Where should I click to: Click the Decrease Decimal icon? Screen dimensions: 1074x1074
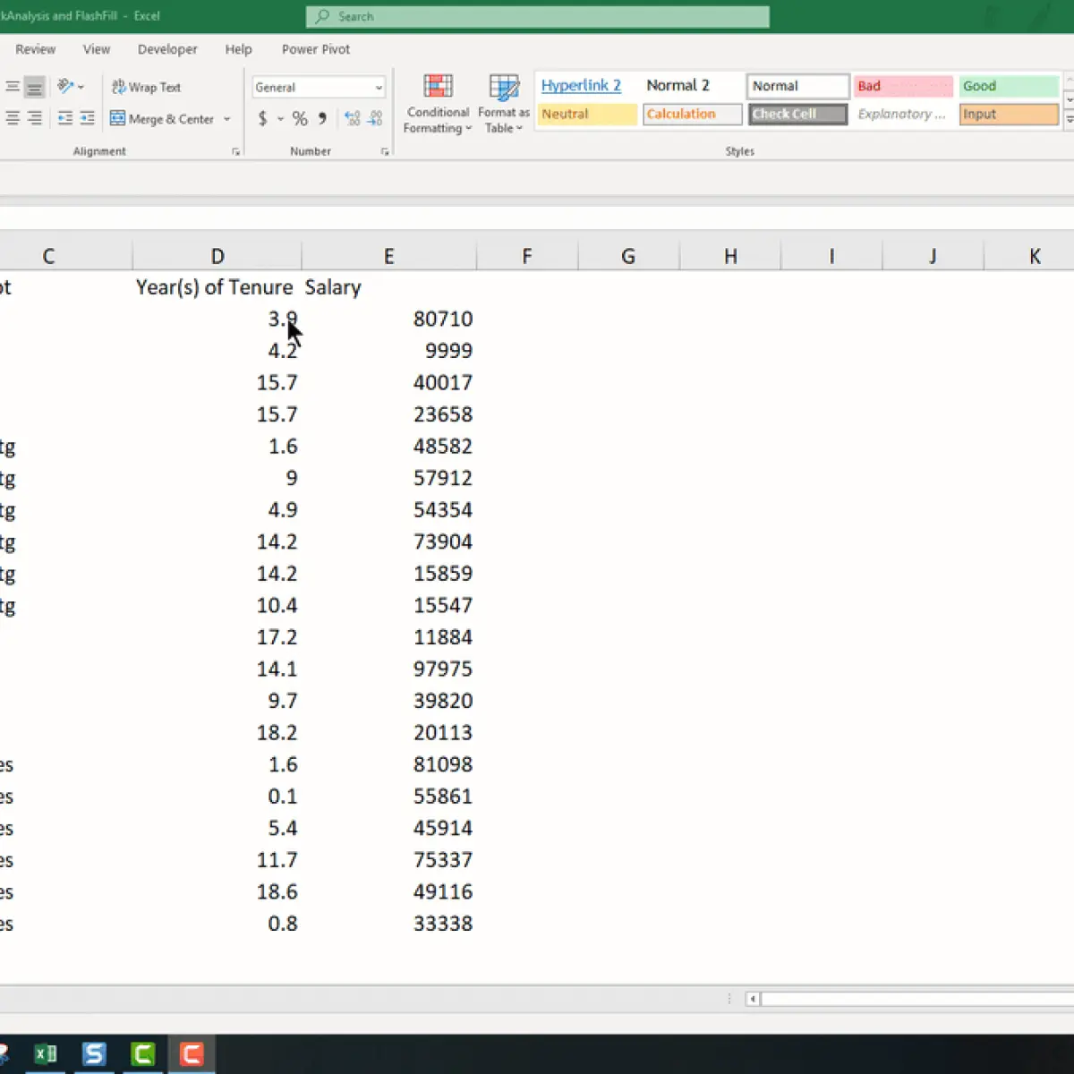coord(375,118)
